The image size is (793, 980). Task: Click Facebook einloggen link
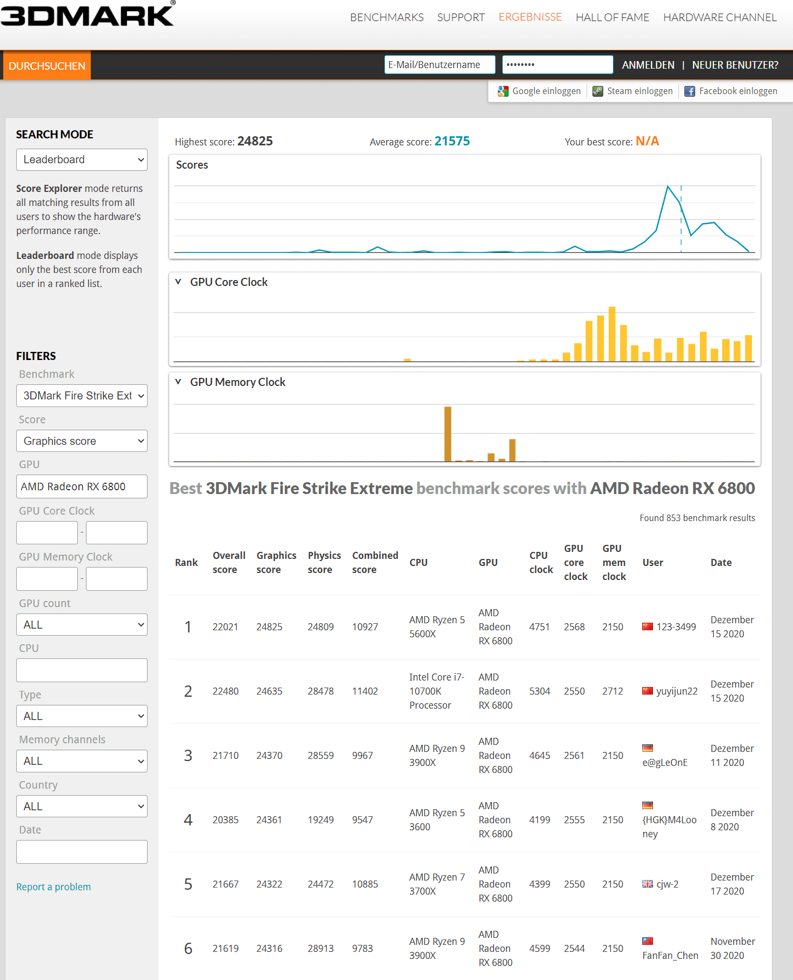(738, 91)
